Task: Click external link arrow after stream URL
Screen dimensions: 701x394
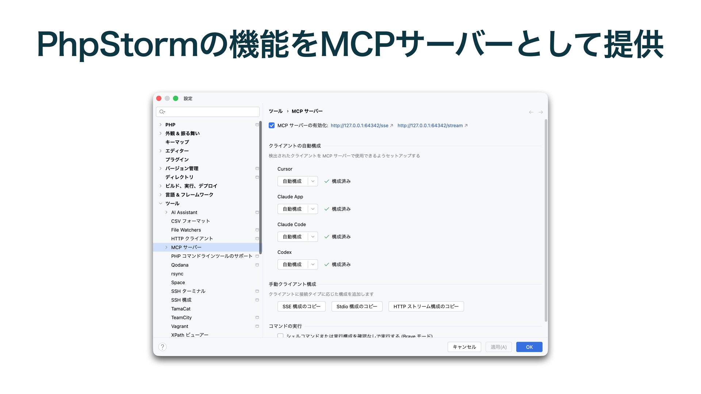Action: (x=466, y=125)
